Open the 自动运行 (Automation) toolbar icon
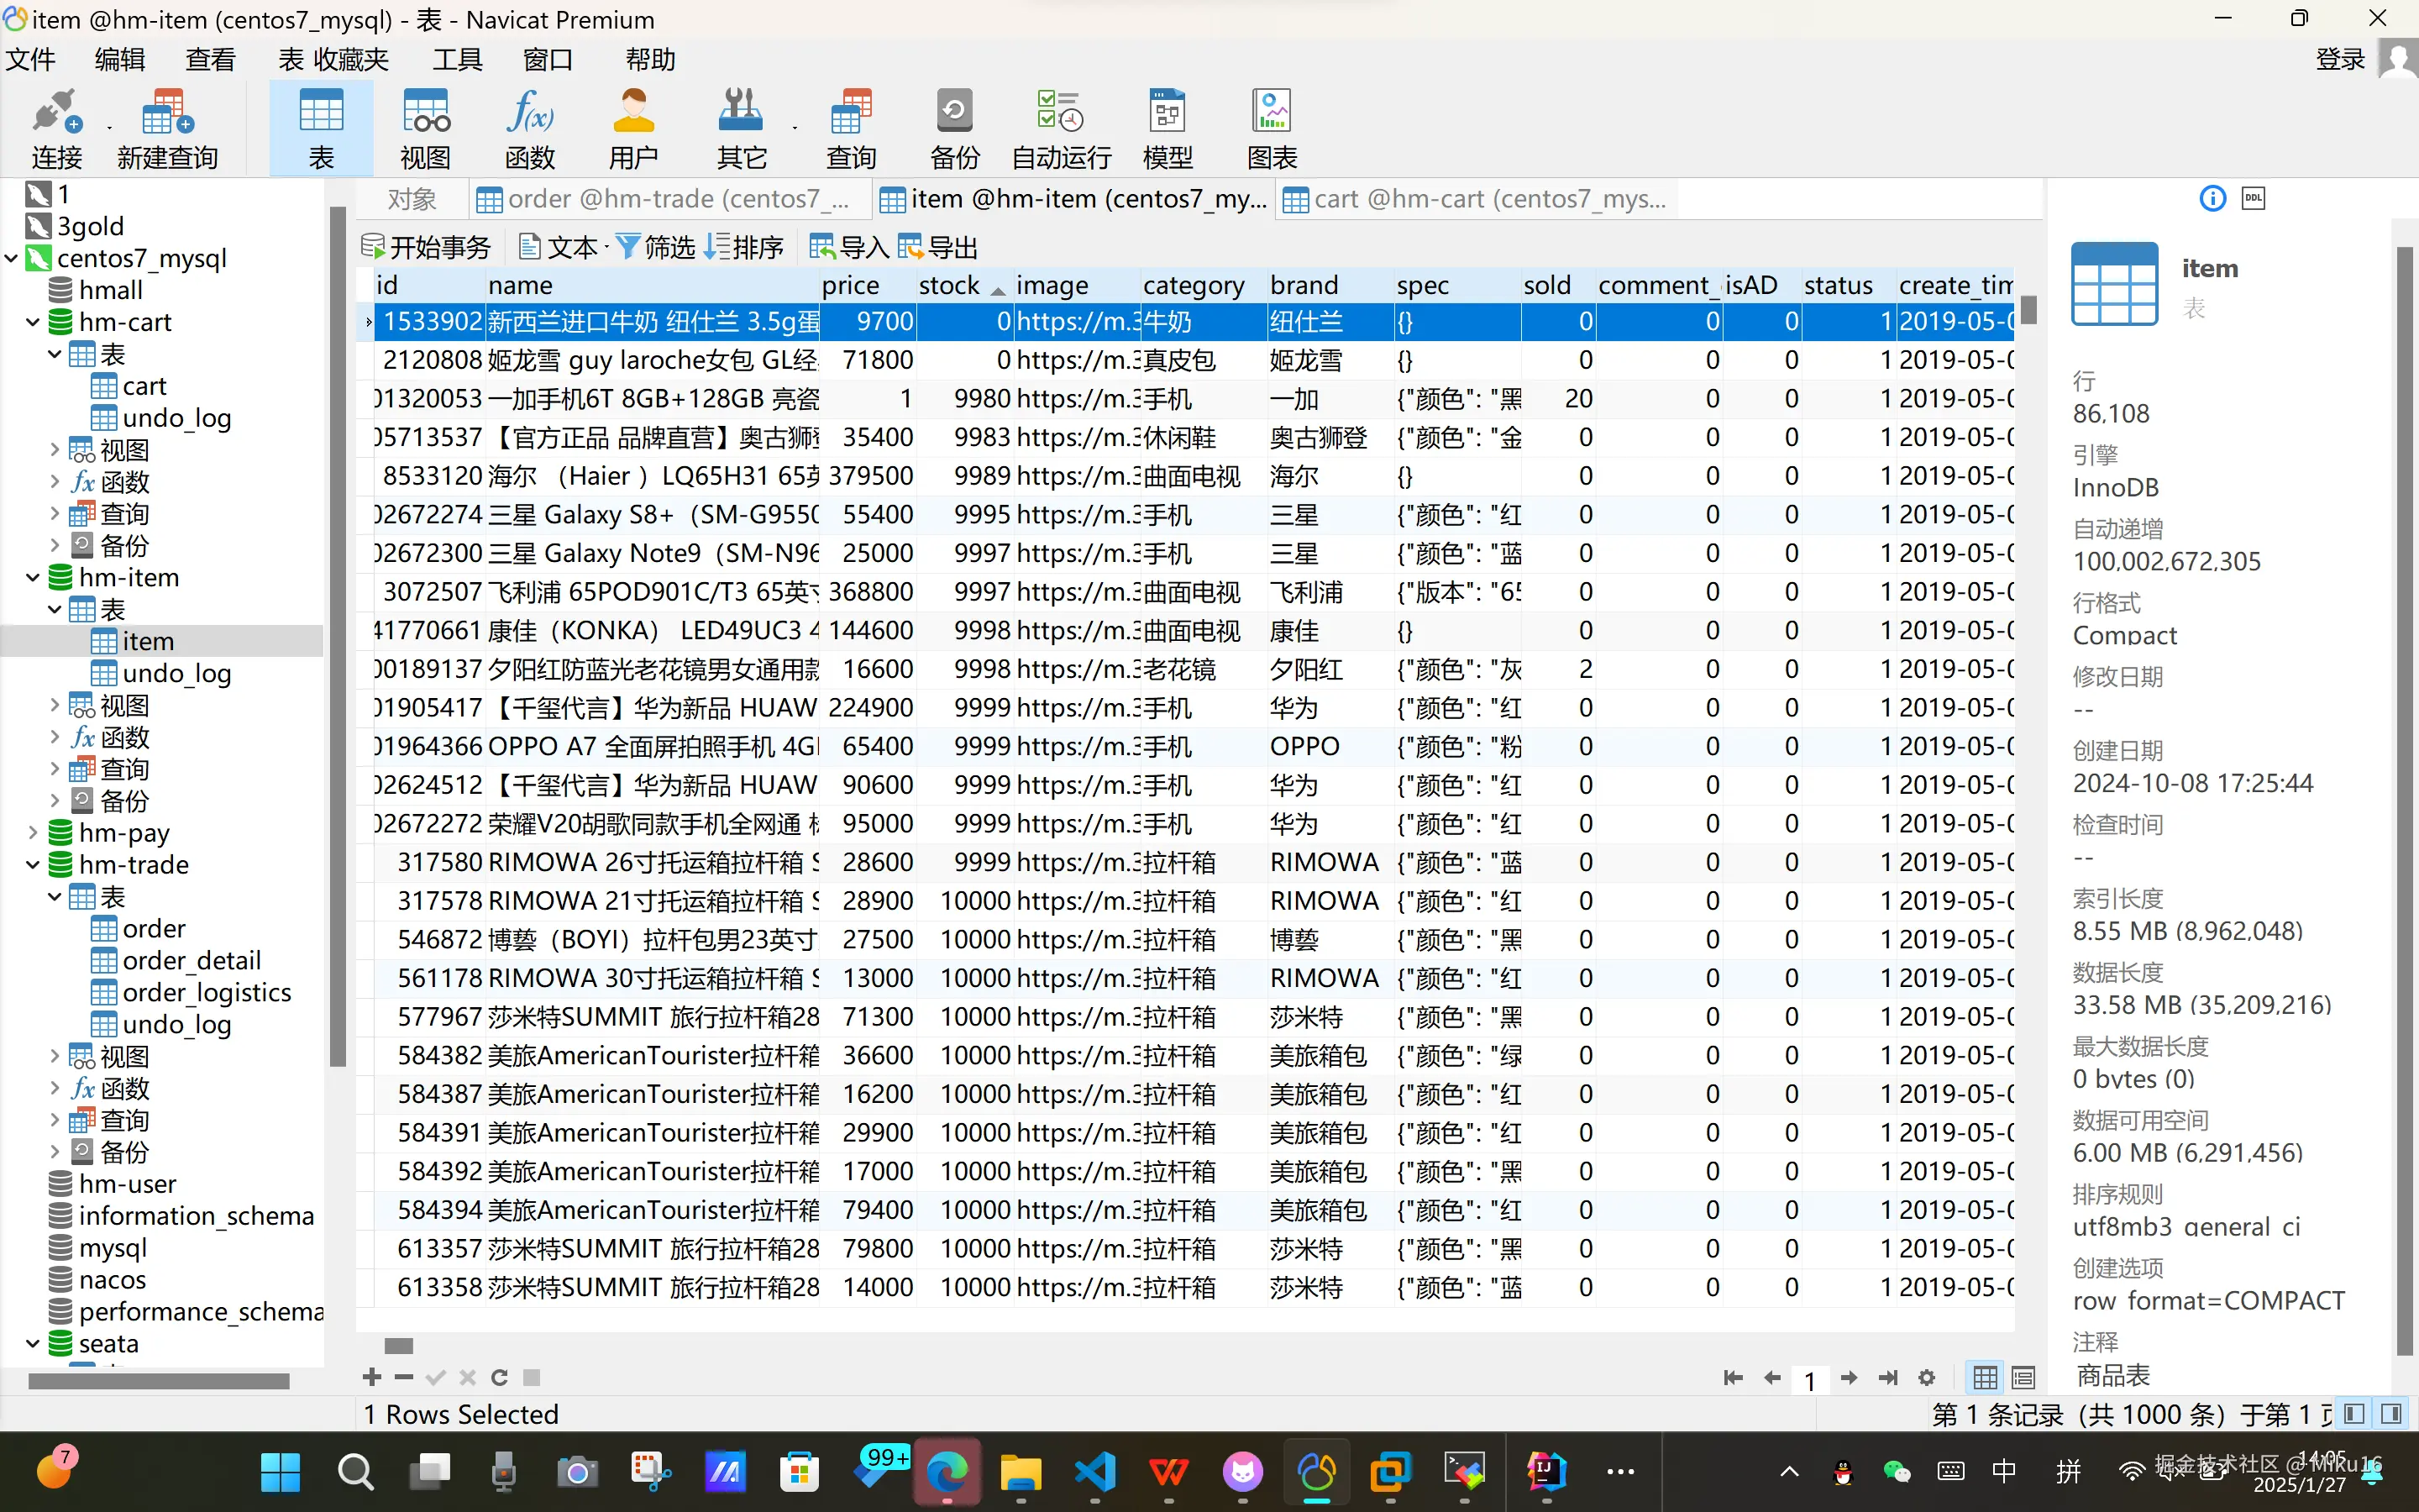 pos(1061,128)
